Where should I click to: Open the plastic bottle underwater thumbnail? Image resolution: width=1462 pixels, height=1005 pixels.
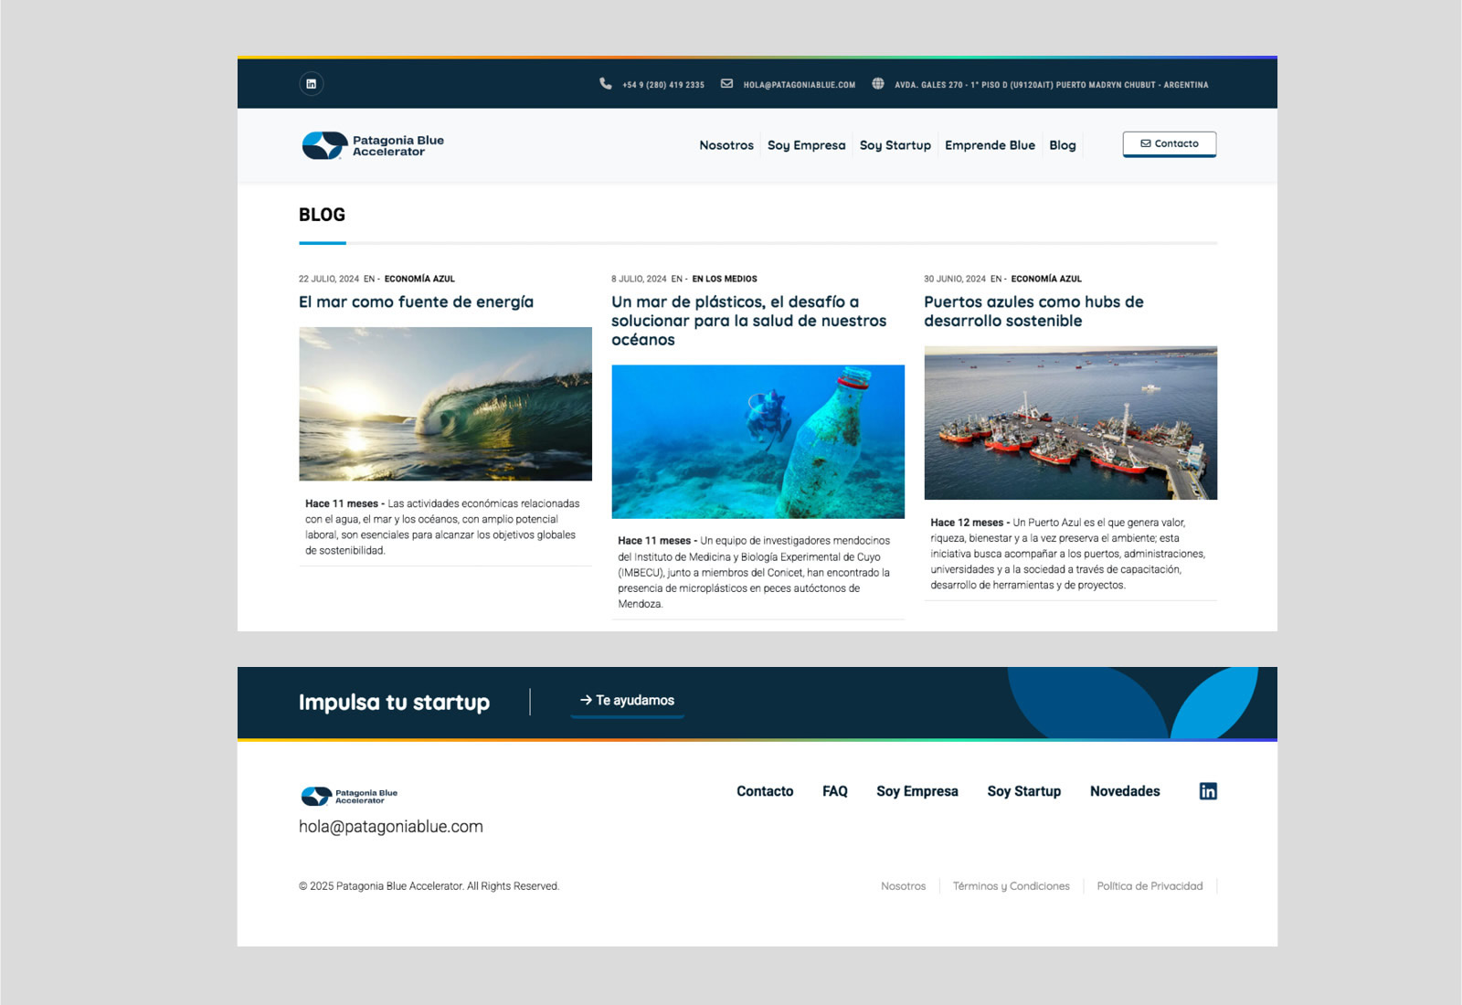[757, 441]
